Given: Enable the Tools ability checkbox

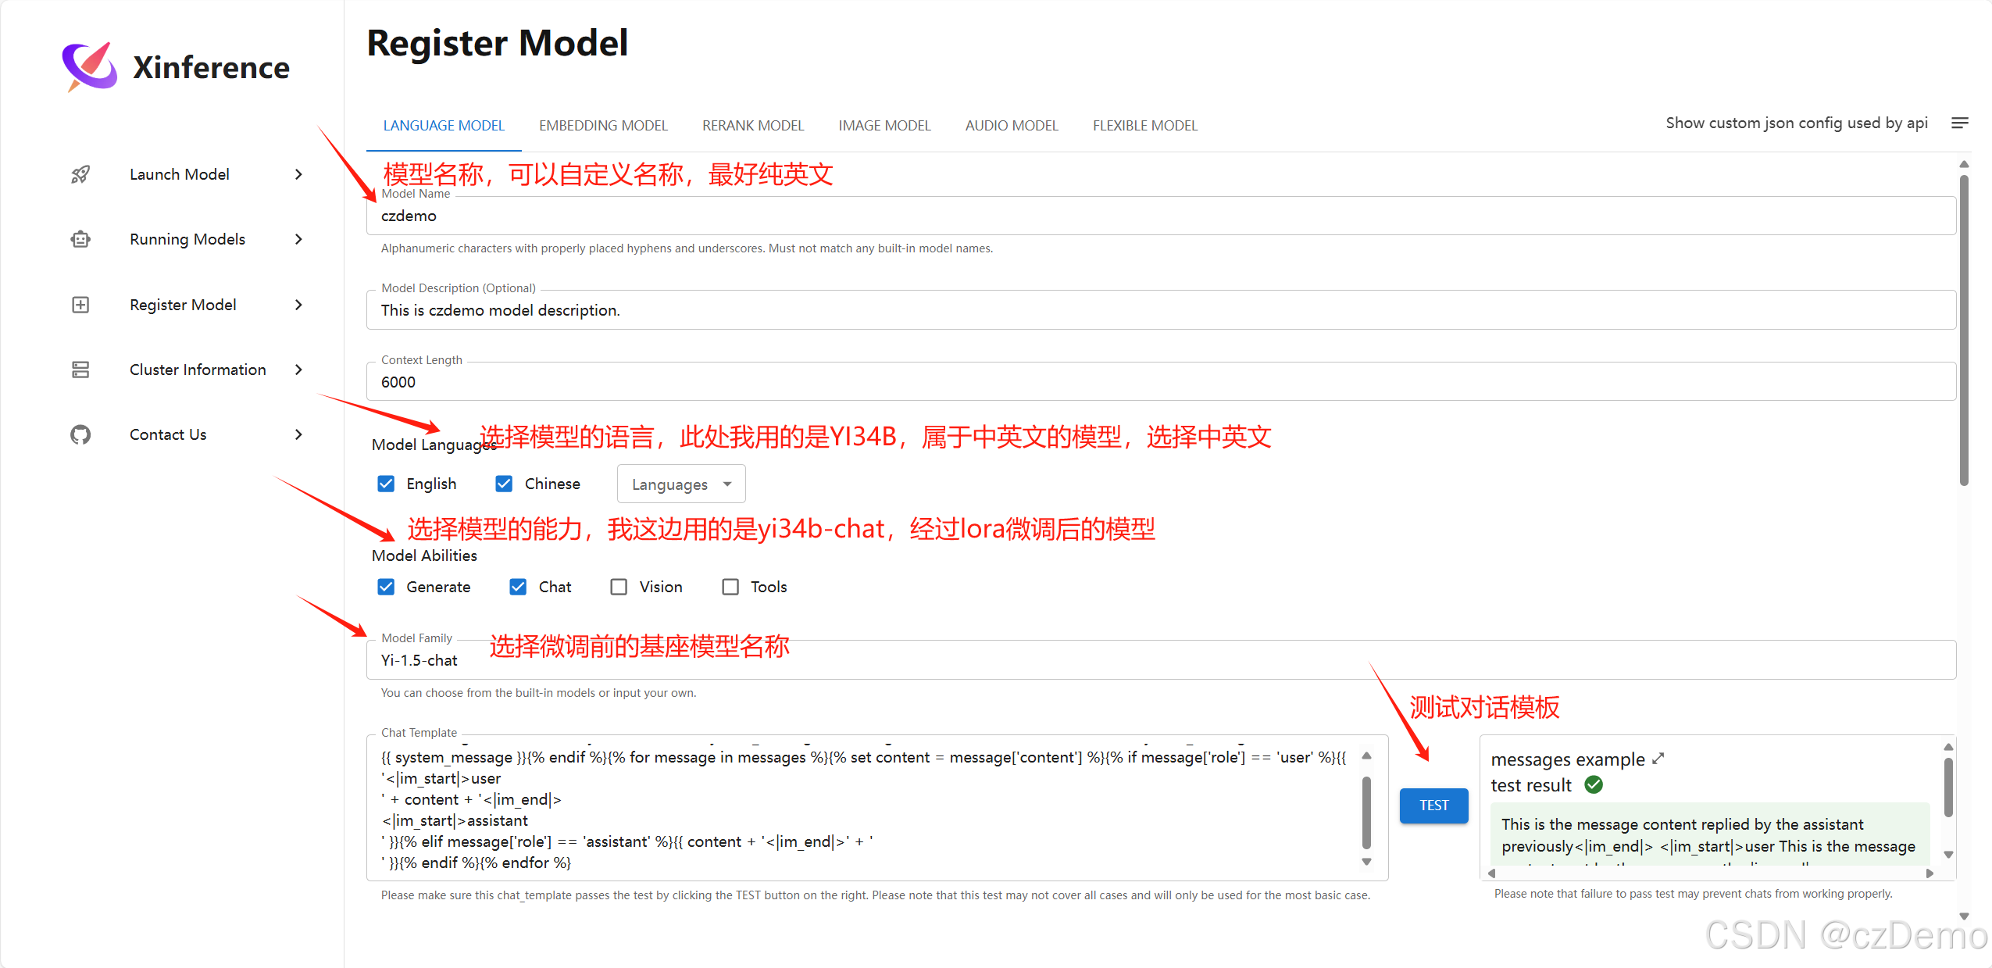Looking at the screenshot, I should pos(730,587).
